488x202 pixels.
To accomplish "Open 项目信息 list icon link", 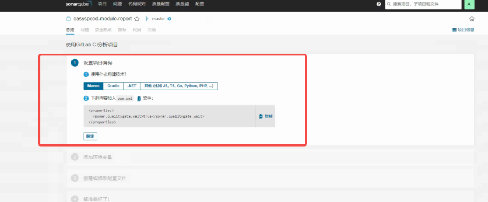I will point(463,30).
